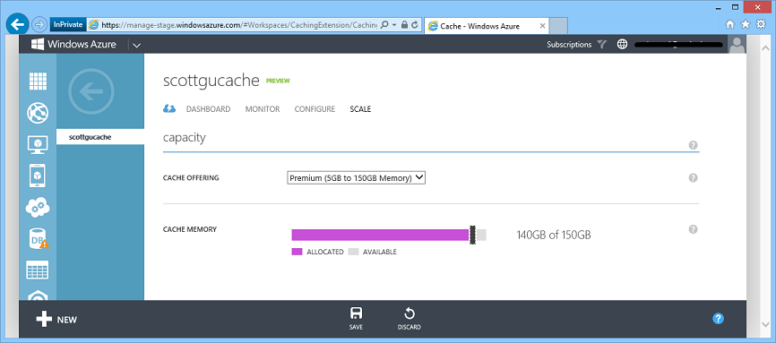Screen dimensions: 776x343
Task: Open the blue help button in command bar
Action: [718, 318]
